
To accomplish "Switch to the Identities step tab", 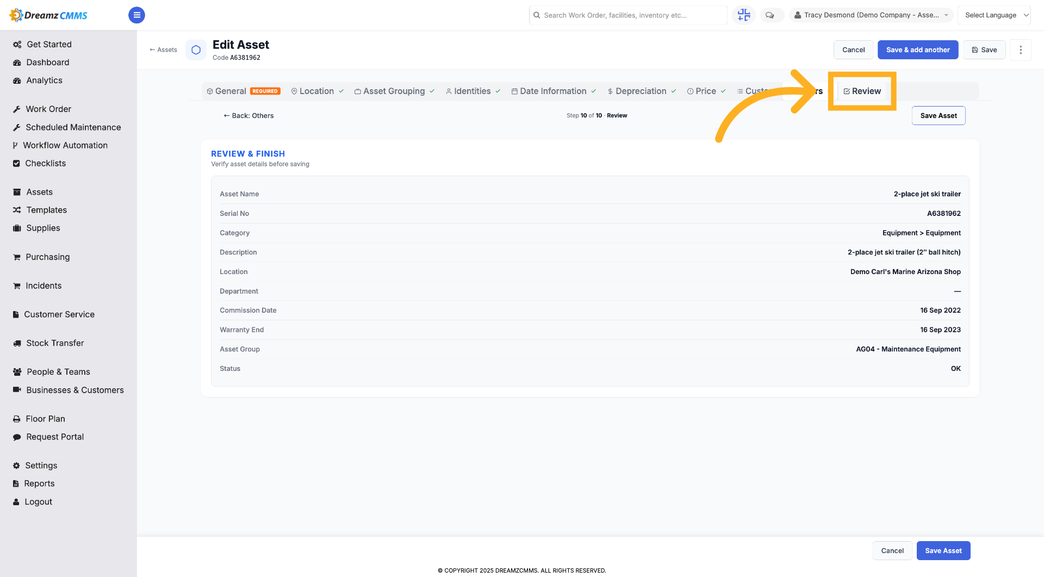I will (473, 91).
